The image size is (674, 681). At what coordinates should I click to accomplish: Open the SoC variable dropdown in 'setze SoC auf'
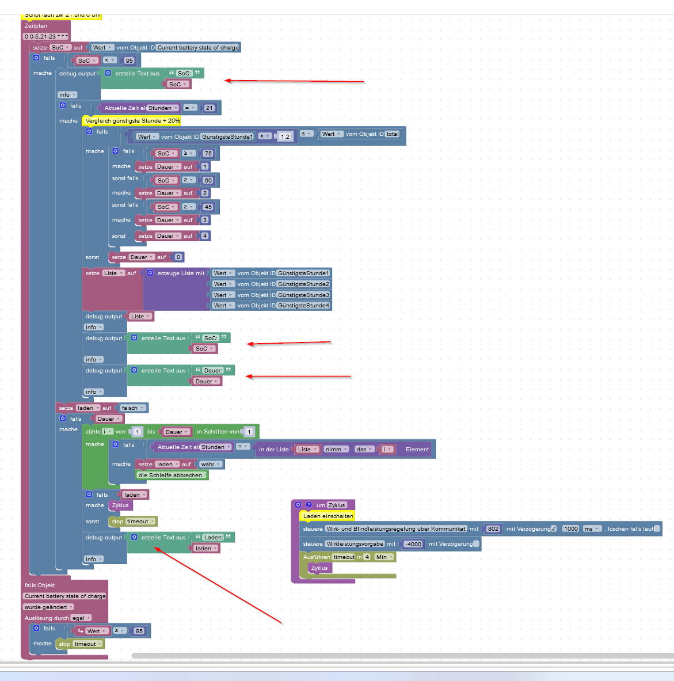60,48
